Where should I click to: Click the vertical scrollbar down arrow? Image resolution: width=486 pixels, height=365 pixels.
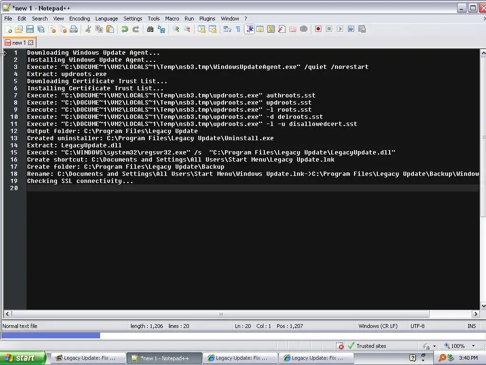pyautogui.click(x=483, y=306)
